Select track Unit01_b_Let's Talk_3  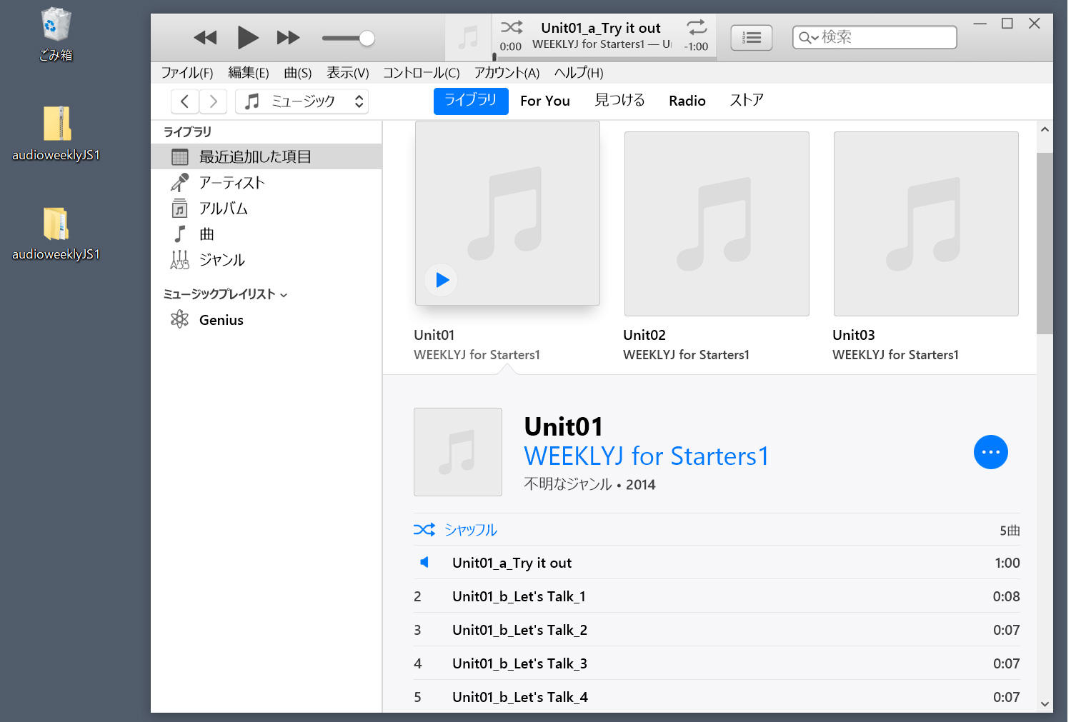pyautogui.click(x=717, y=663)
